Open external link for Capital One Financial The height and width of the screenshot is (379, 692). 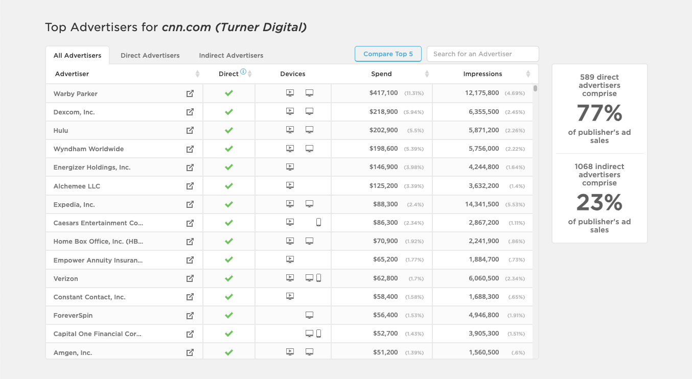coord(190,334)
